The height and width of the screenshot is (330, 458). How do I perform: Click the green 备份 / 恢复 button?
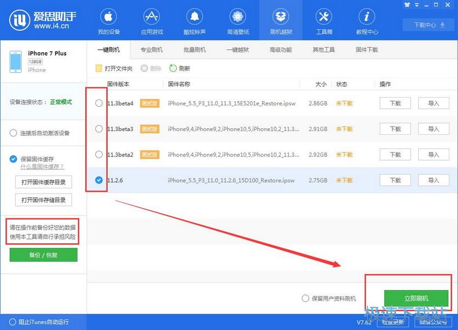pyautogui.click(x=44, y=255)
